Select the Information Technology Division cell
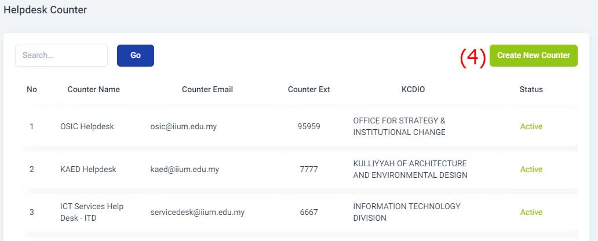Image resolution: width=598 pixels, height=241 pixels. [x=407, y=212]
